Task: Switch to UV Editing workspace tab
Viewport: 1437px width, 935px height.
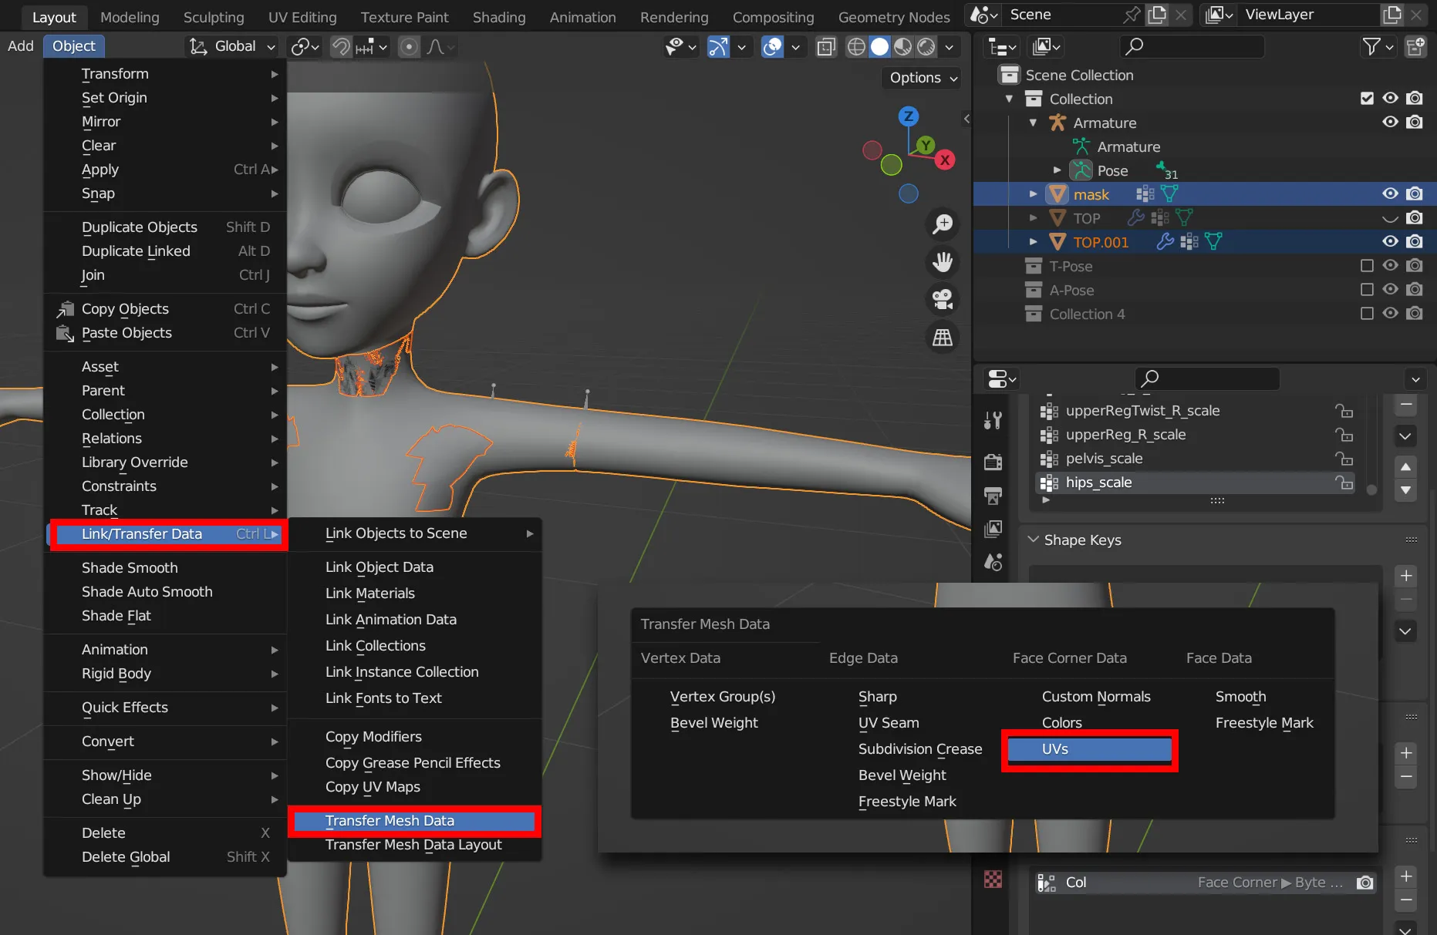Action: pos(302,17)
